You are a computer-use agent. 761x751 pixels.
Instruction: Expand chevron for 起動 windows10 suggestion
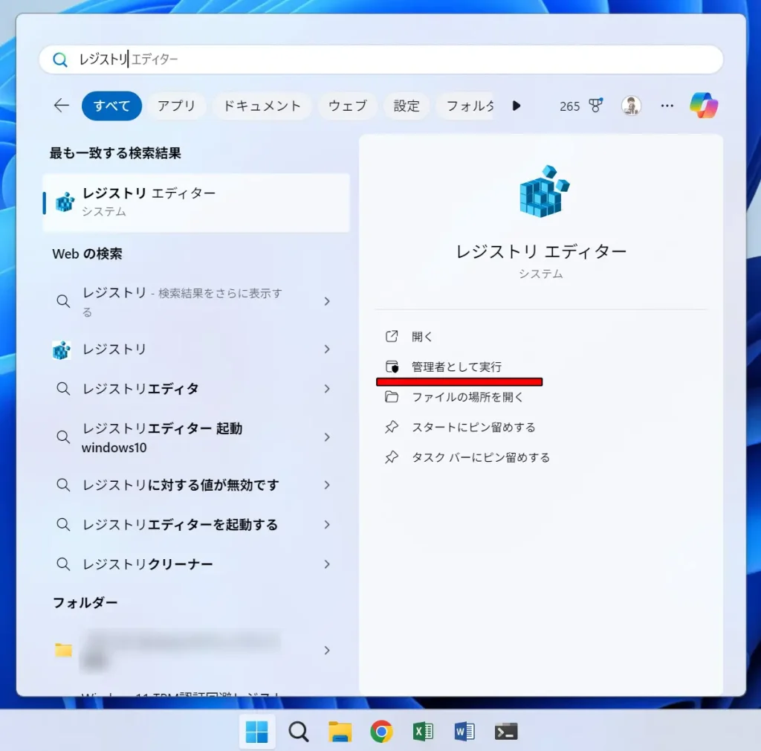click(327, 437)
